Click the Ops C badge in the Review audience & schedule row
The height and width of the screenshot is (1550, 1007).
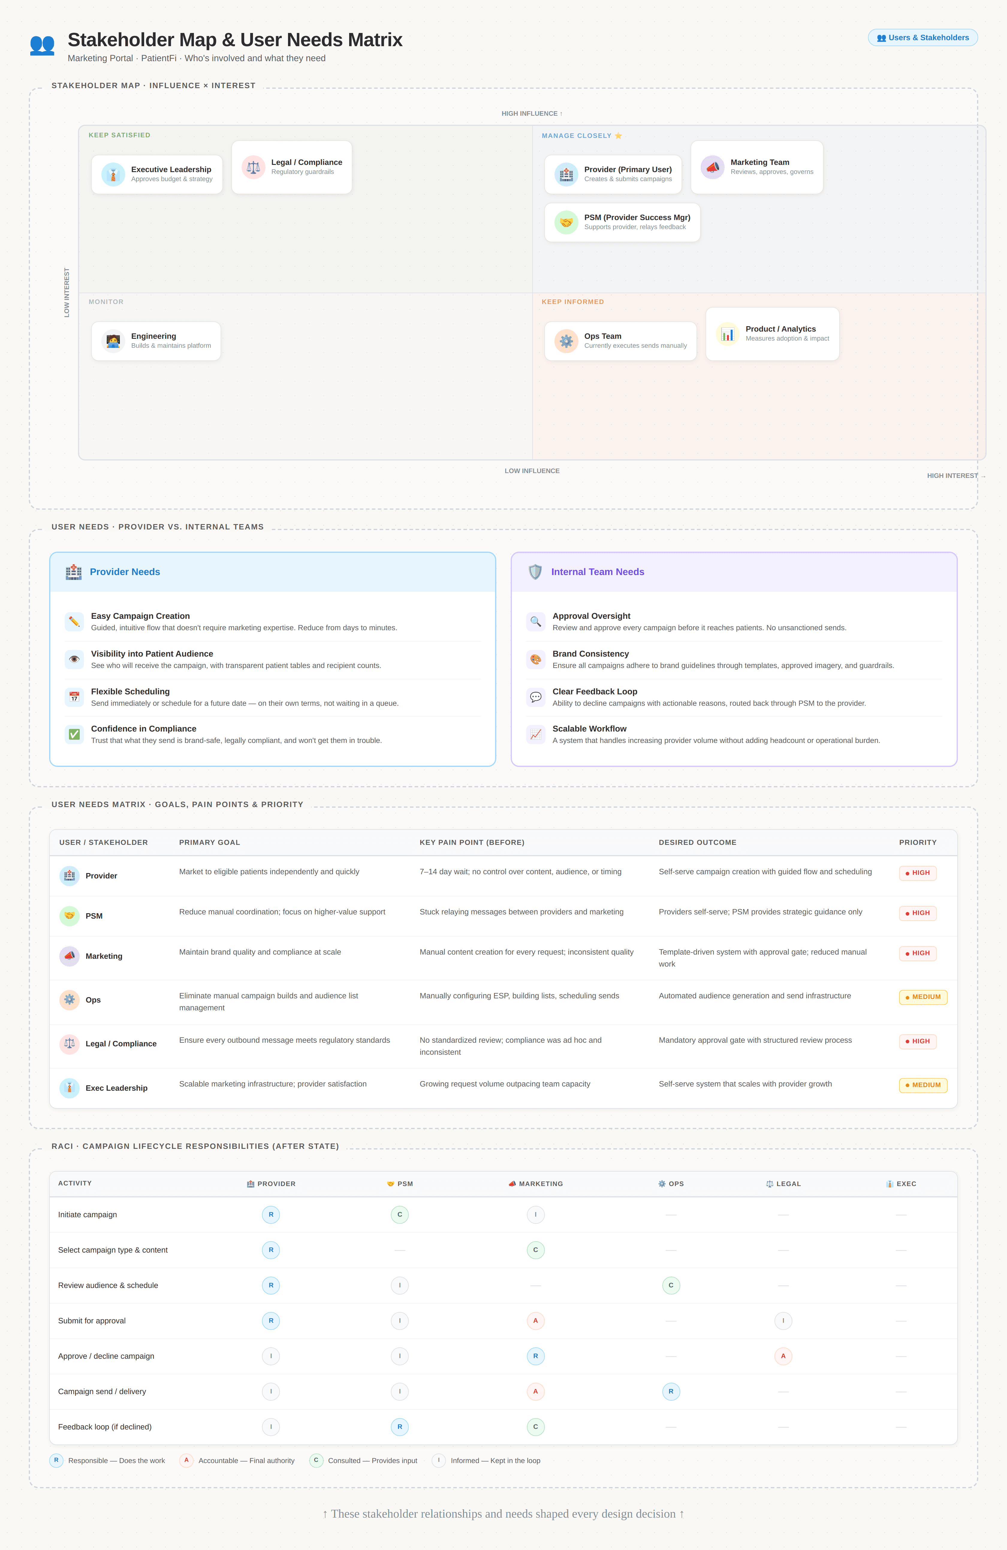(x=670, y=1286)
